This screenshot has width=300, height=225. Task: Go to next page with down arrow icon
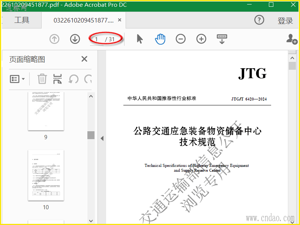(x=75, y=39)
